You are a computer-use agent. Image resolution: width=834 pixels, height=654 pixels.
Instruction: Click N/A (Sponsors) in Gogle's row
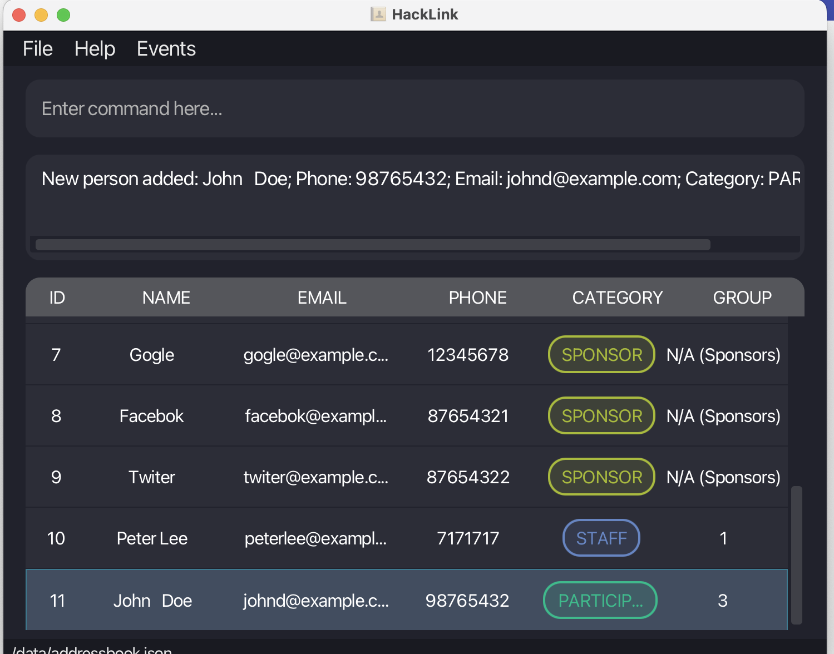tap(723, 355)
